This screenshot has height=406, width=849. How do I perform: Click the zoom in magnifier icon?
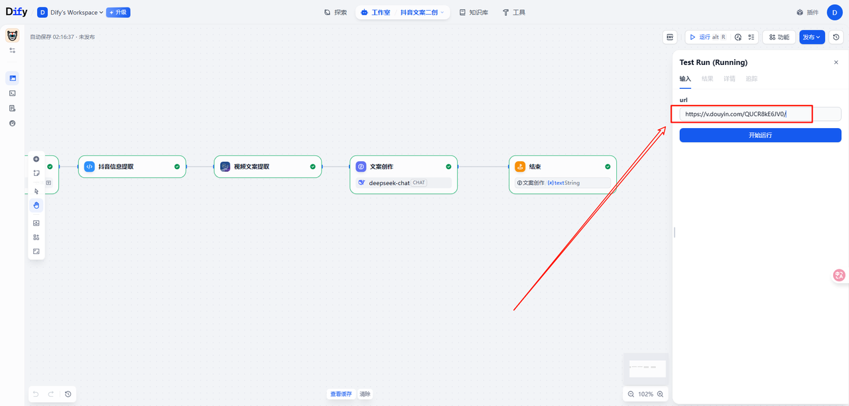tap(660, 394)
